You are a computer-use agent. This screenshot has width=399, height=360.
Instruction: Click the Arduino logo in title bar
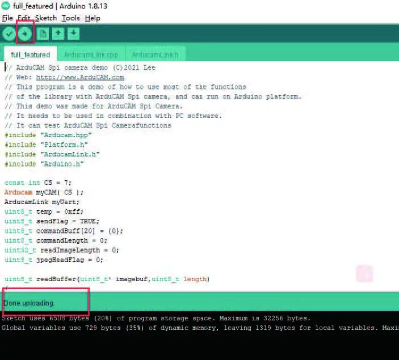tap(6, 6)
